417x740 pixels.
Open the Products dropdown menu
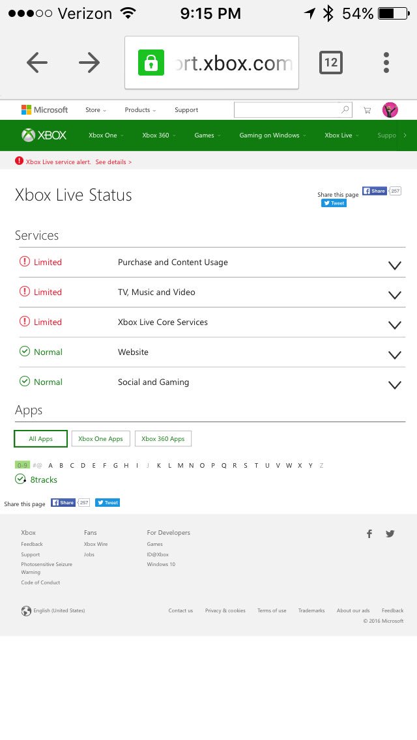click(140, 110)
